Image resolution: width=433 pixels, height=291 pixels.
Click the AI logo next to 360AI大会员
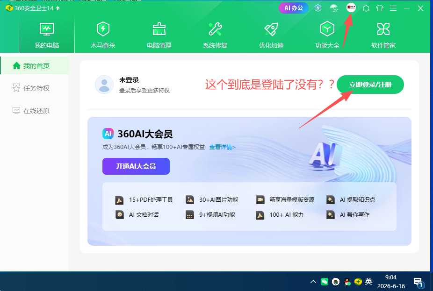click(x=108, y=134)
